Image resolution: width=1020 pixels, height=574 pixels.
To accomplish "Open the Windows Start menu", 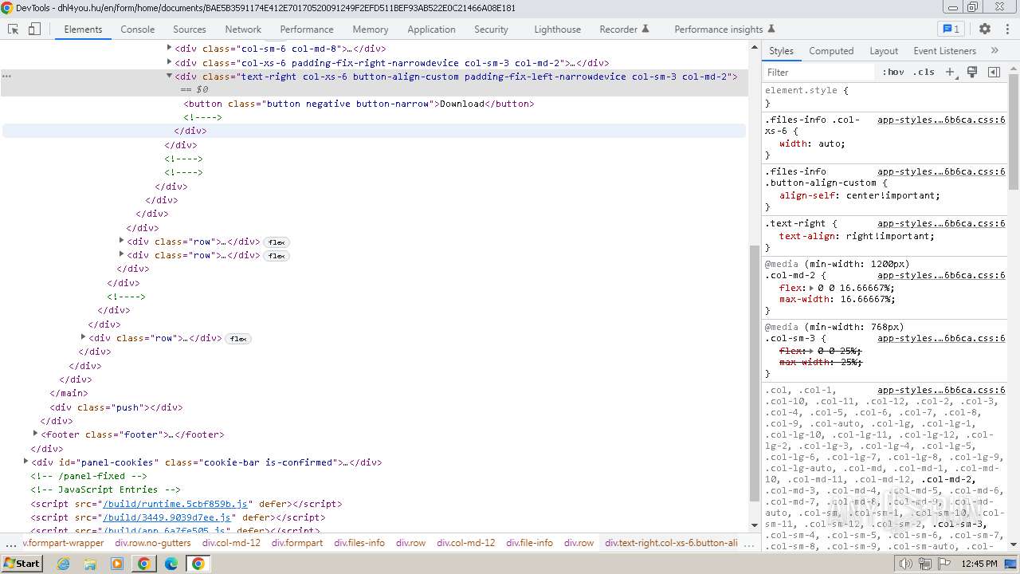I will (22, 563).
